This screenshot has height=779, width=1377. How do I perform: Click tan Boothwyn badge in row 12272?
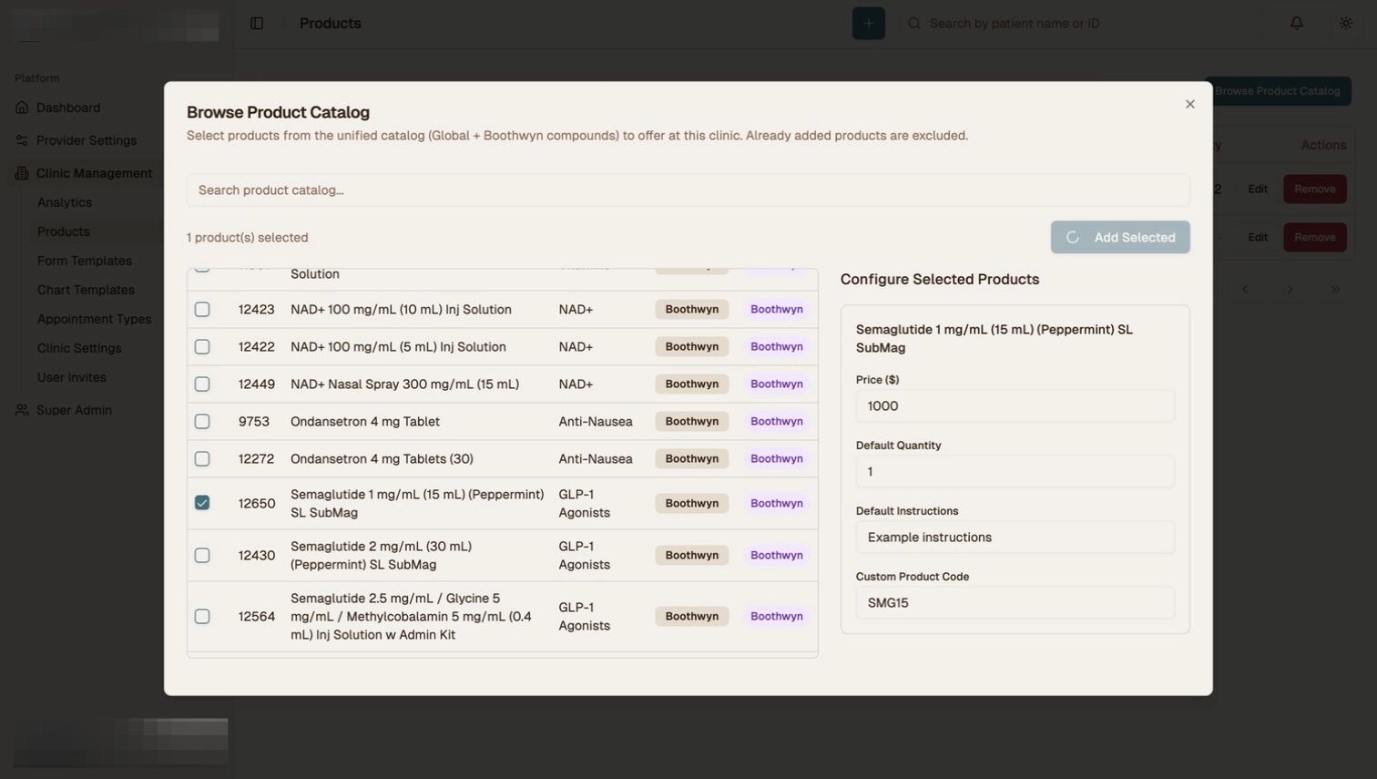coord(692,459)
